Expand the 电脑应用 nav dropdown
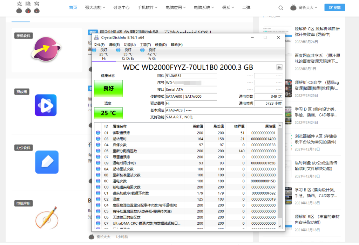 pyautogui.click(x=176, y=8)
